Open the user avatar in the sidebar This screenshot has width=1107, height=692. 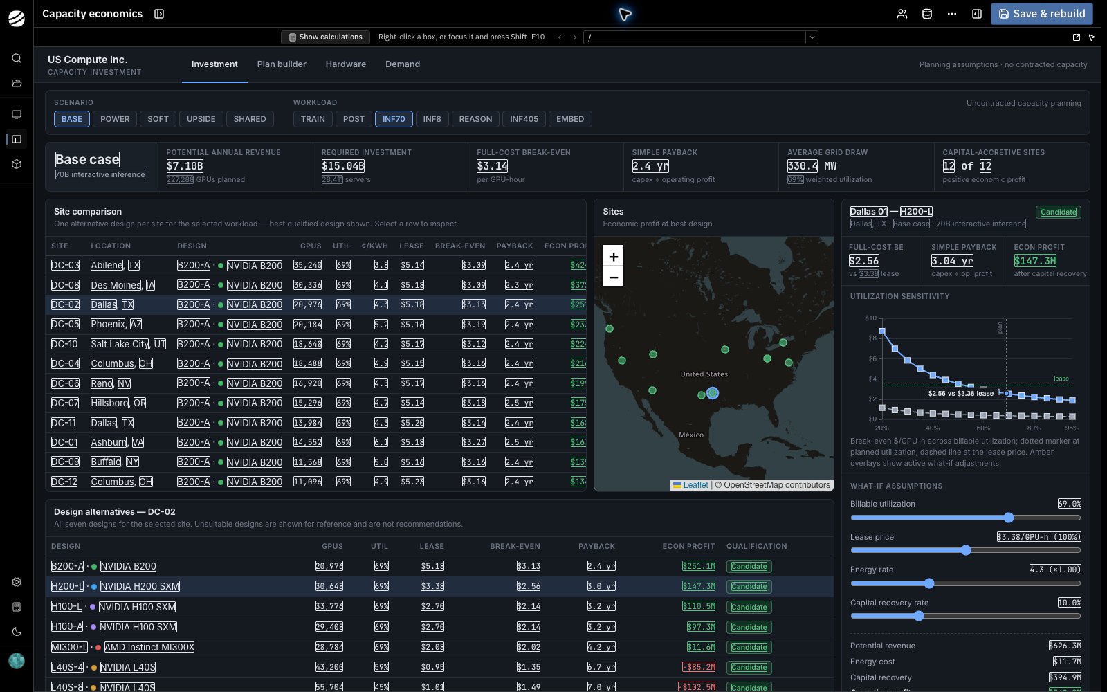[x=17, y=661]
